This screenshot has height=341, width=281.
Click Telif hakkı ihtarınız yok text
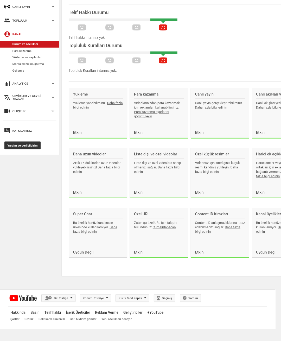pos(87,37)
